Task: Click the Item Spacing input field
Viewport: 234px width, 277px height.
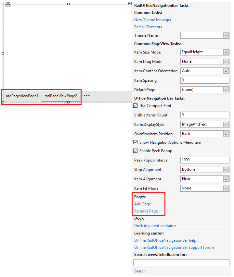Action: pyautogui.click(x=205, y=80)
